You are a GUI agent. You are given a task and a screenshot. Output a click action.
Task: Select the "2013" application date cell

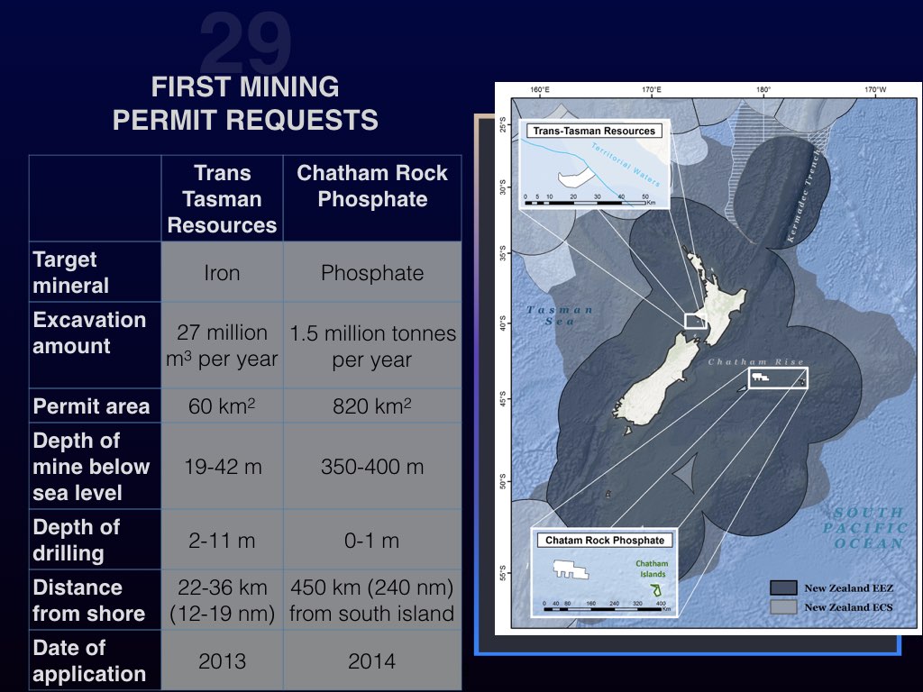(222, 661)
